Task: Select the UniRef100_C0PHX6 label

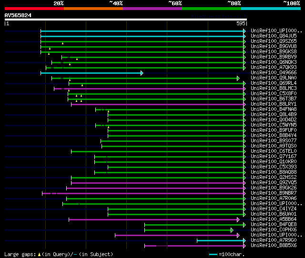Action: 274,230
